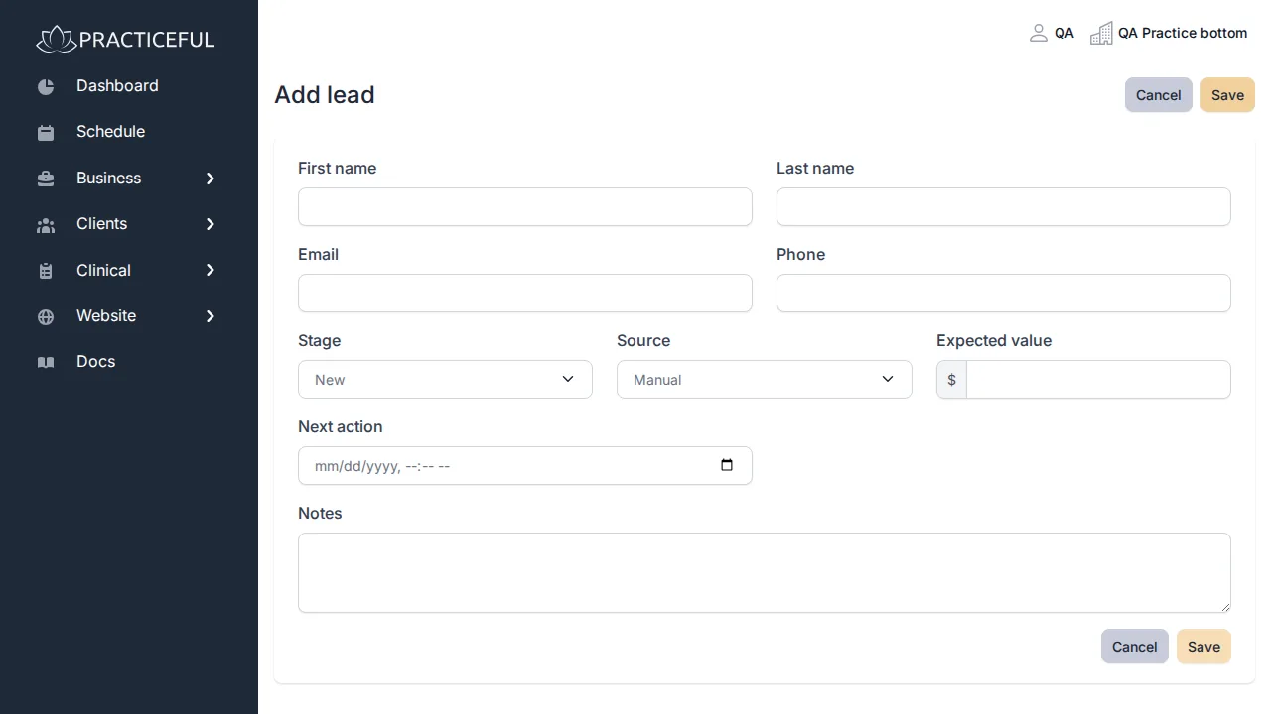Viewport: 1271px width, 714px height.
Task: Focus the Last name input field
Action: [1004, 207]
